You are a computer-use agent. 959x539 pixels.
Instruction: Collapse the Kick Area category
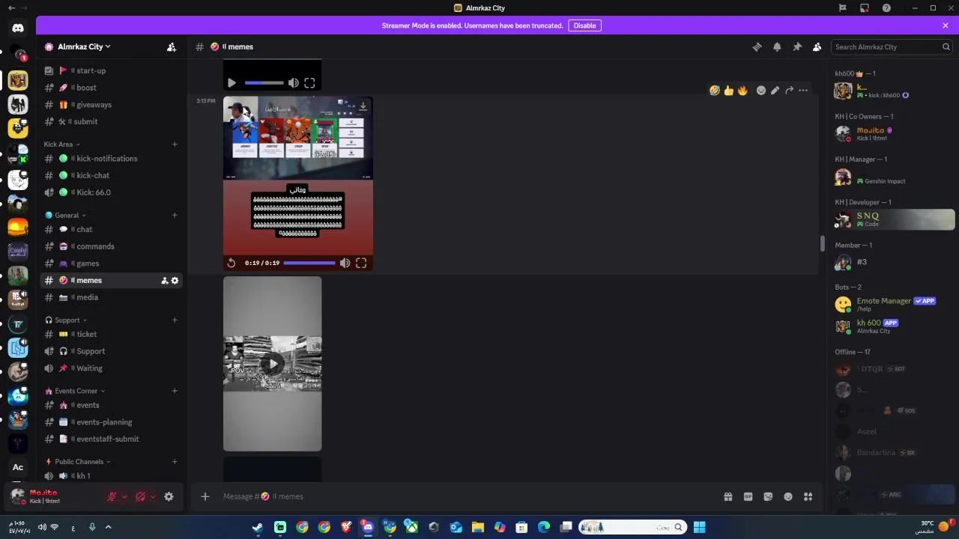point(61,144)
